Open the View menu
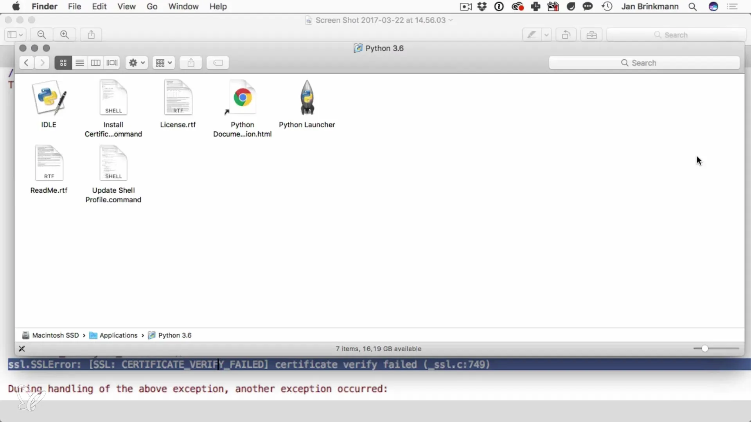 point(126,6)
